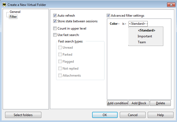Viewport: 177px width, 122px height.
Task: Collapse the <Standard> color value dropdown
Action: (x=138, y=24)
